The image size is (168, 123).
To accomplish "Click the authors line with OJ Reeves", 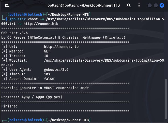I will [x=63, y=37].
